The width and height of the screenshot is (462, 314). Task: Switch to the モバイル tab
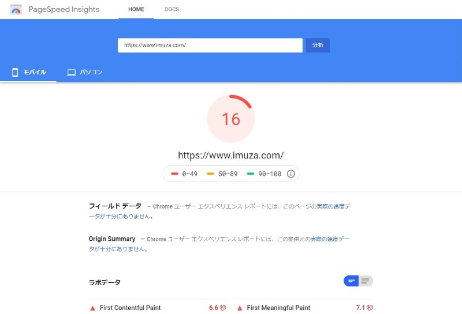coord(28,72)
